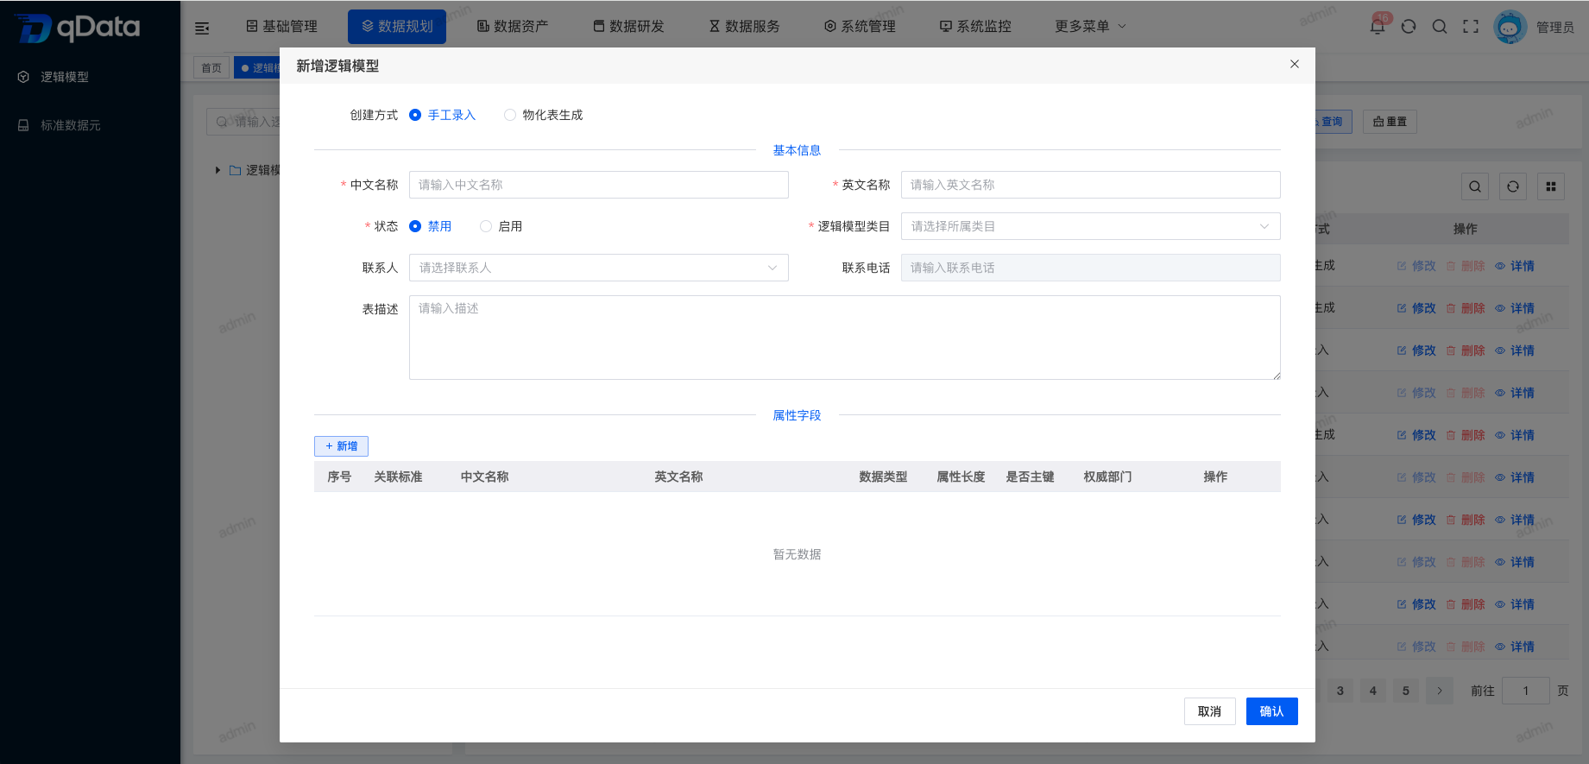
Task: Click the 详情 eye icon in first row
Action: [x=1500, y=266]
